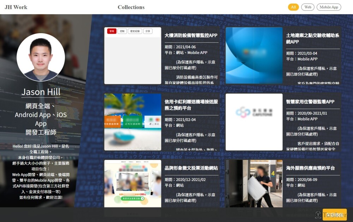Viewport: 353px width, 222px height.
Task: Open the brand essay voting site thumbnail
Action: tap(133, 183)
